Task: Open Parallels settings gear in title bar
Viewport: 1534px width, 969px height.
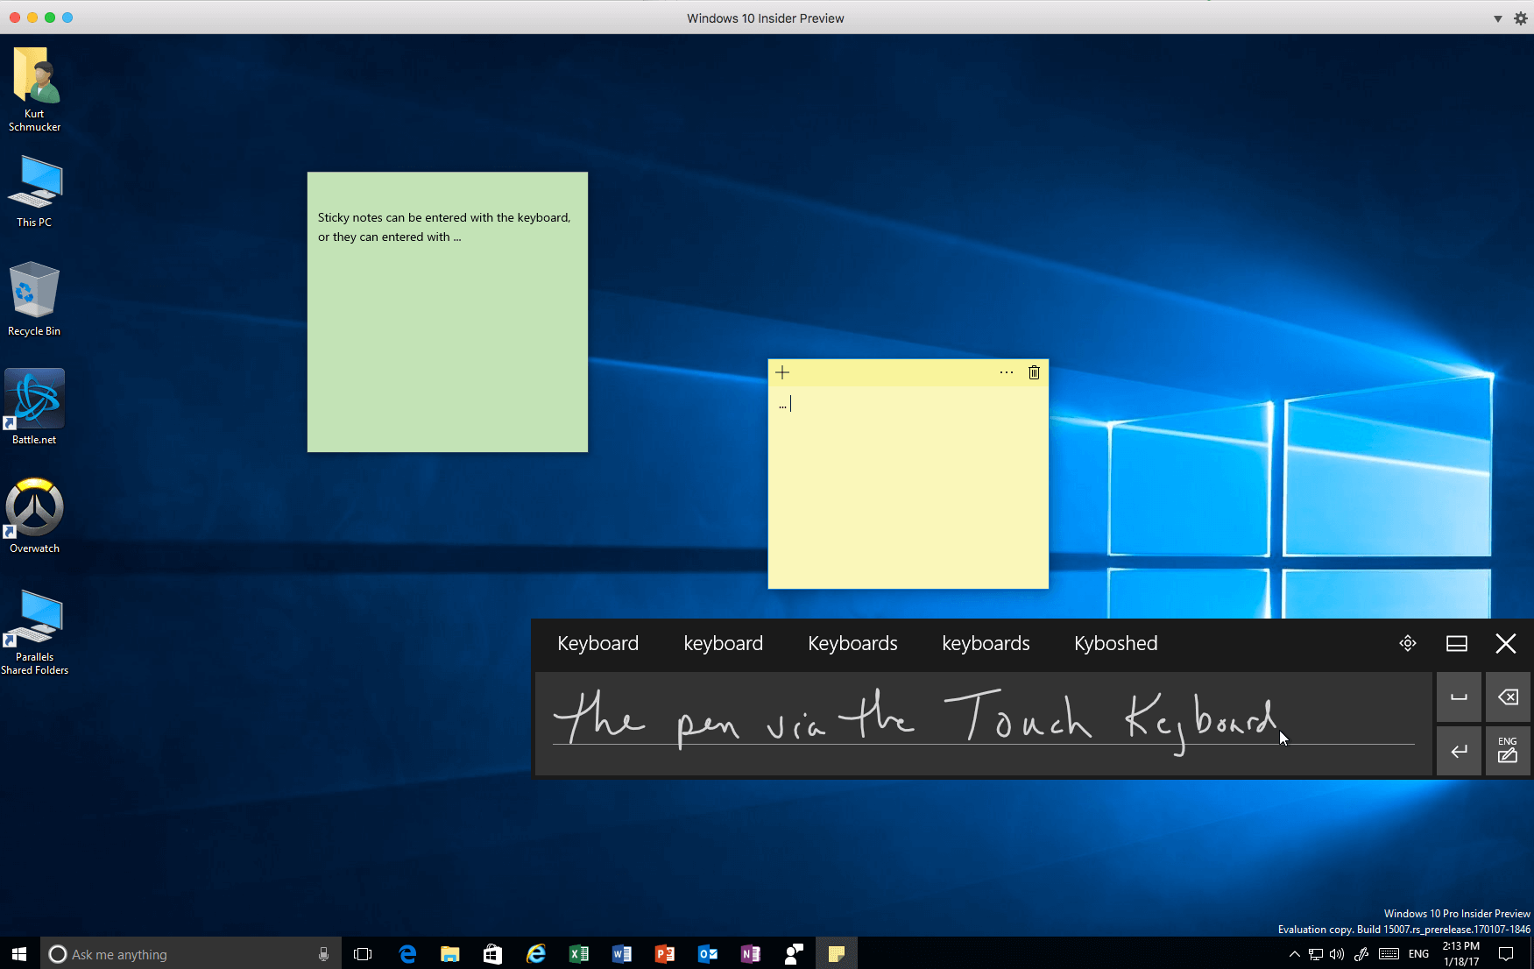Action: click(1520, 18)
